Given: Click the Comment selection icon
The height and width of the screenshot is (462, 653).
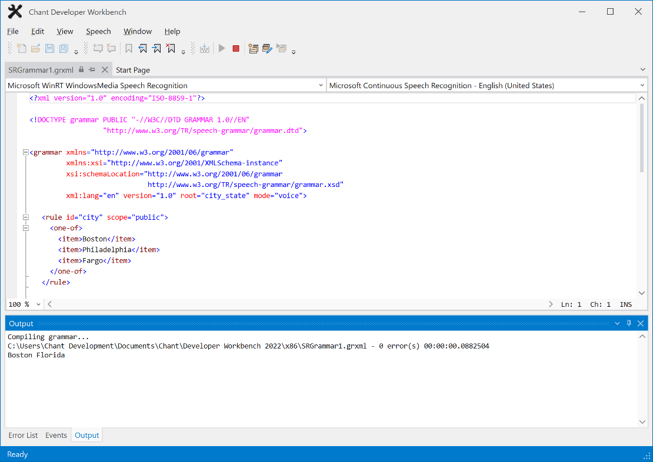Looking at the screenshot, I should pyautogui.click(x=98, y=48).
